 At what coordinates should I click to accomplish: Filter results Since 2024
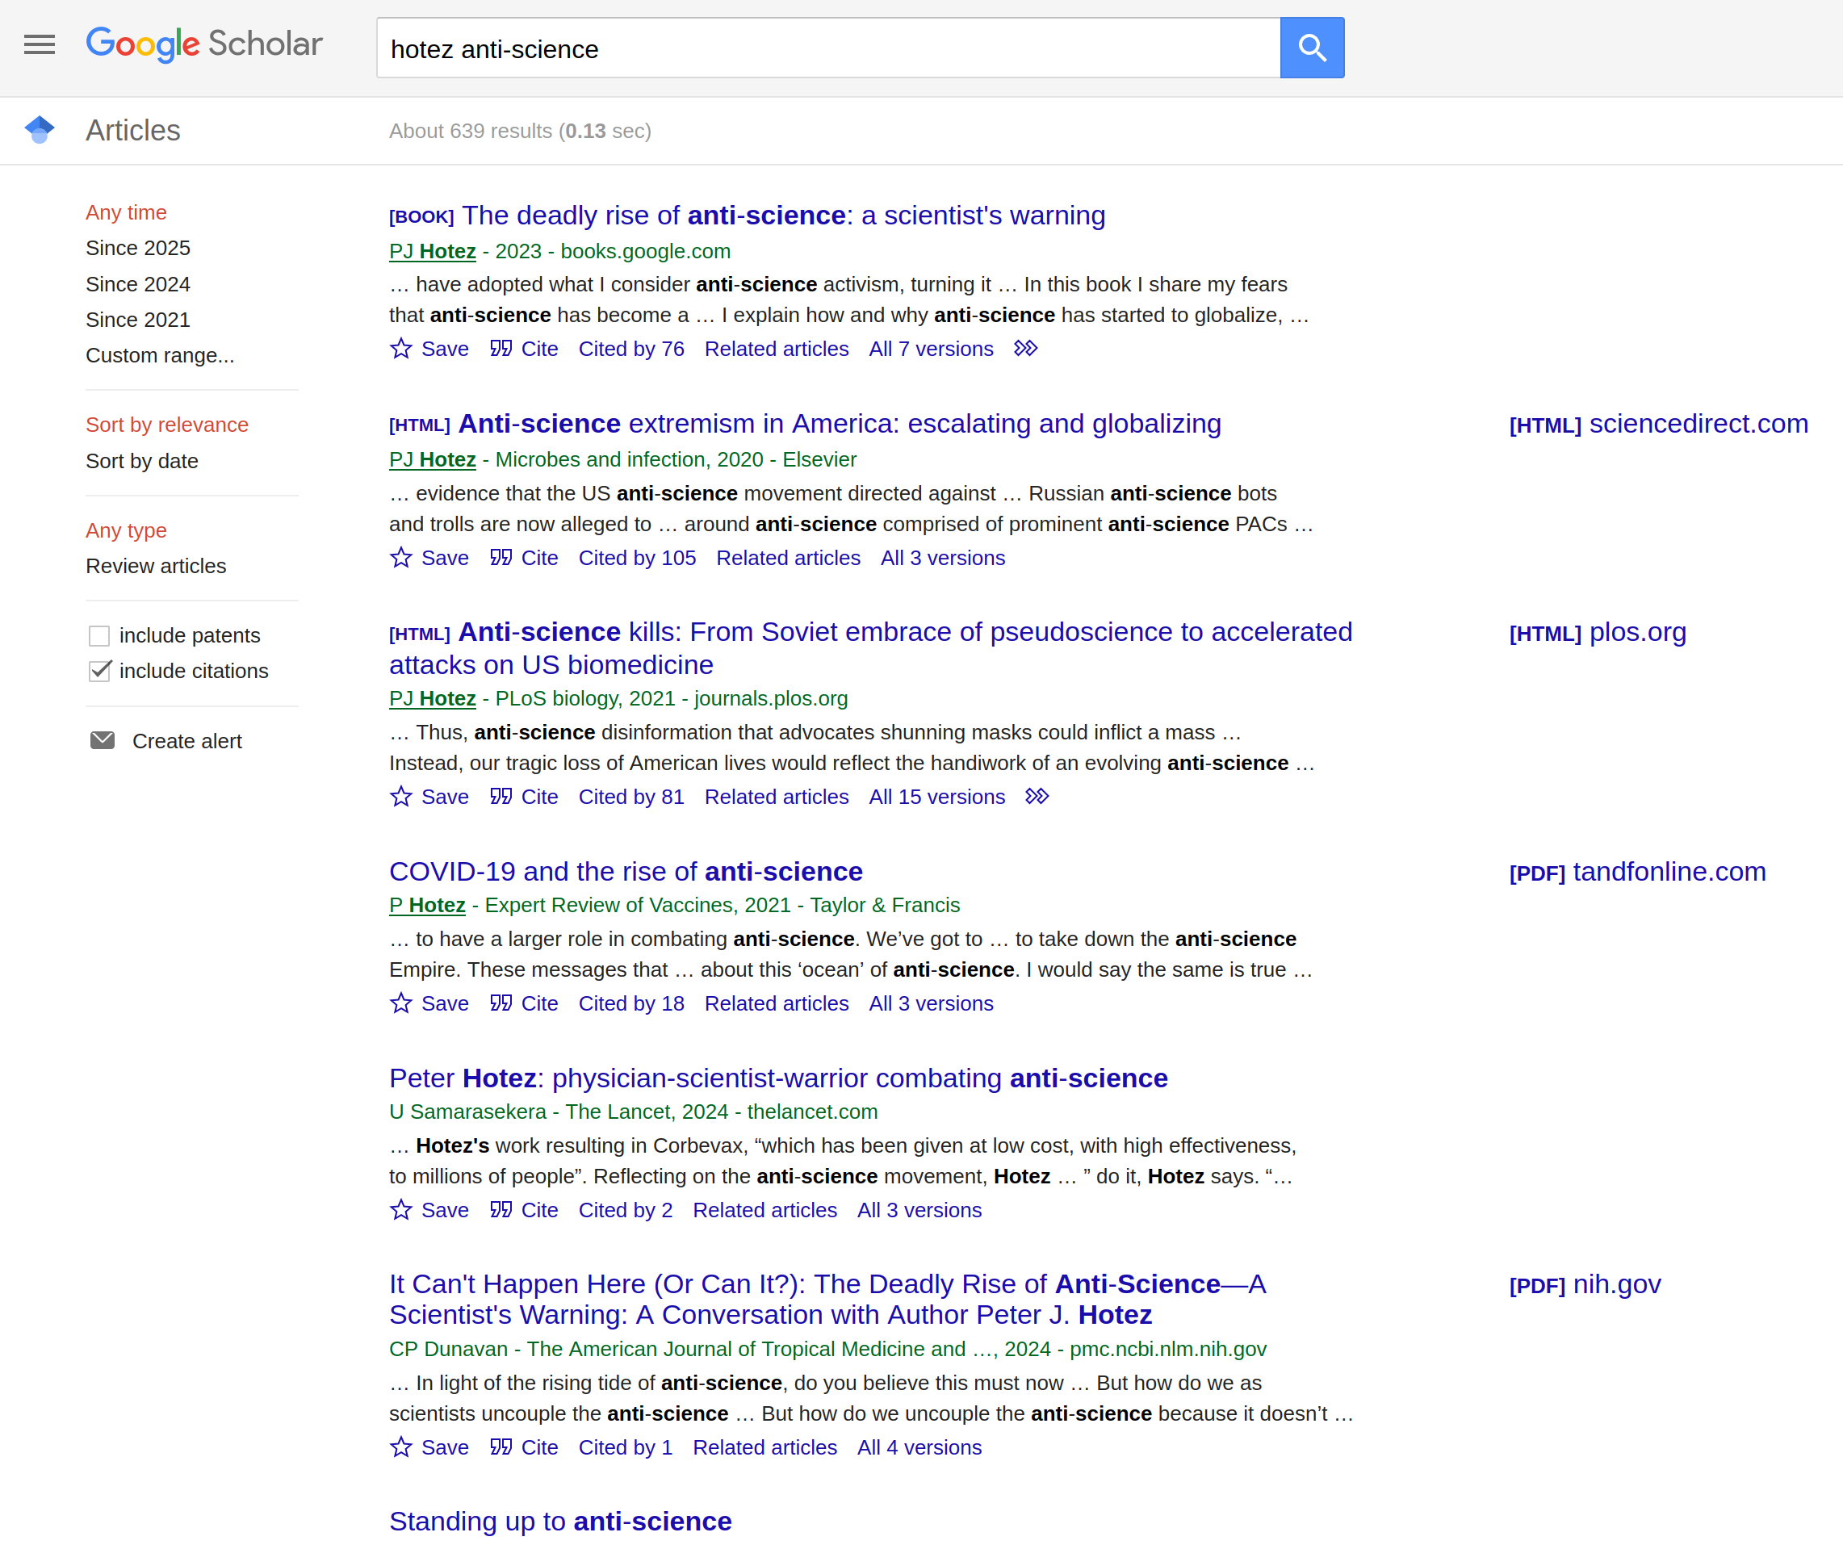pyautogui.click(x=138, y=284)
